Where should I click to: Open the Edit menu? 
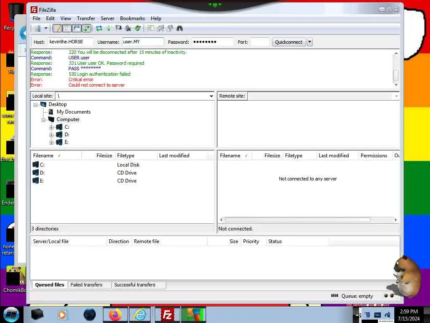[50, 19]
